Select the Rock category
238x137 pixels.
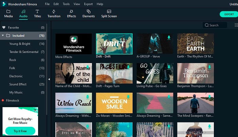[23, 60]
